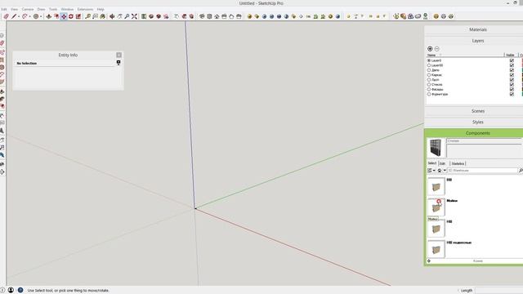Viewport: 523px width, 294px height.
Task: Select the Line pencil tool
Action: tap(14, 16)
